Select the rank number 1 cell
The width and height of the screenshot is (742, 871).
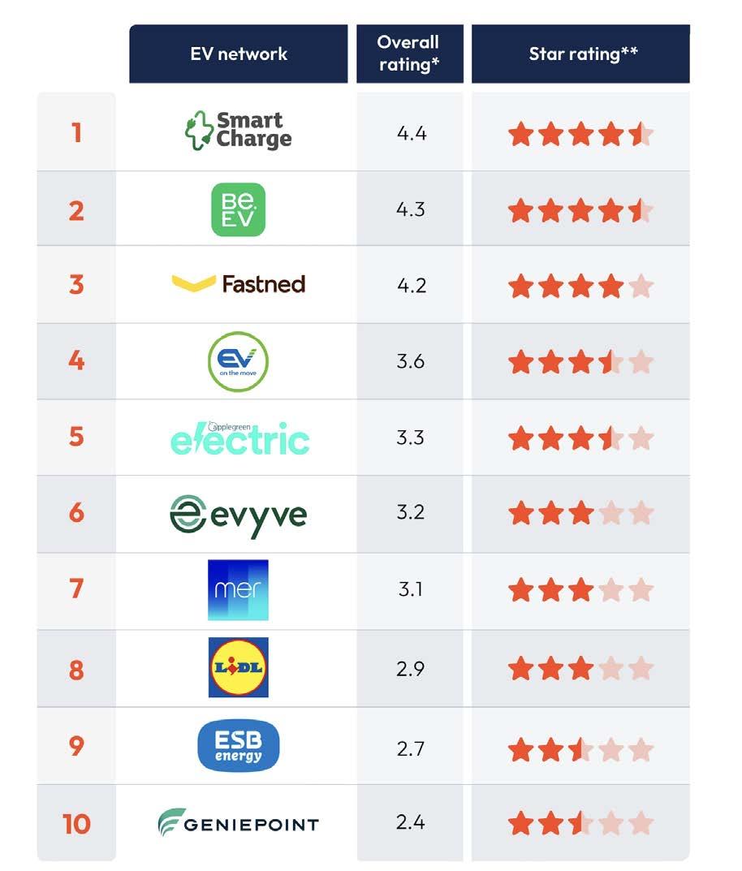tap(76, 132)
